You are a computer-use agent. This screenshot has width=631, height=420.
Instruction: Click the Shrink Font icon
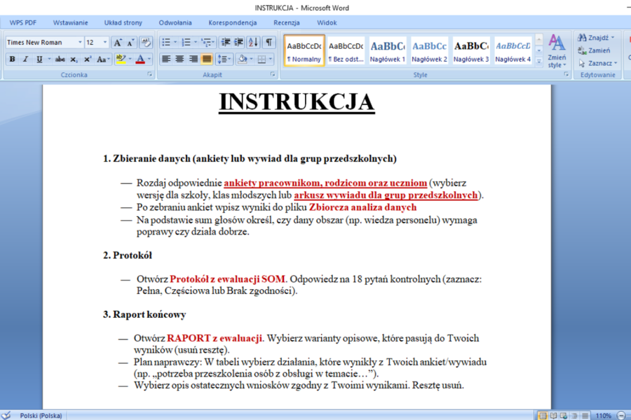(x=131, y=42)
